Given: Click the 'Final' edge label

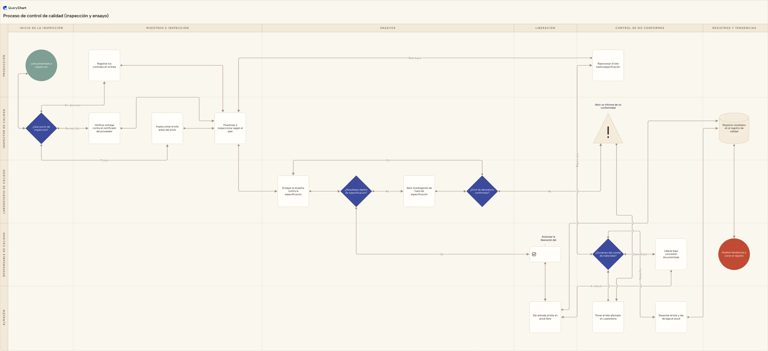Looking at the screenshot, I should click(x=104, y=160).
